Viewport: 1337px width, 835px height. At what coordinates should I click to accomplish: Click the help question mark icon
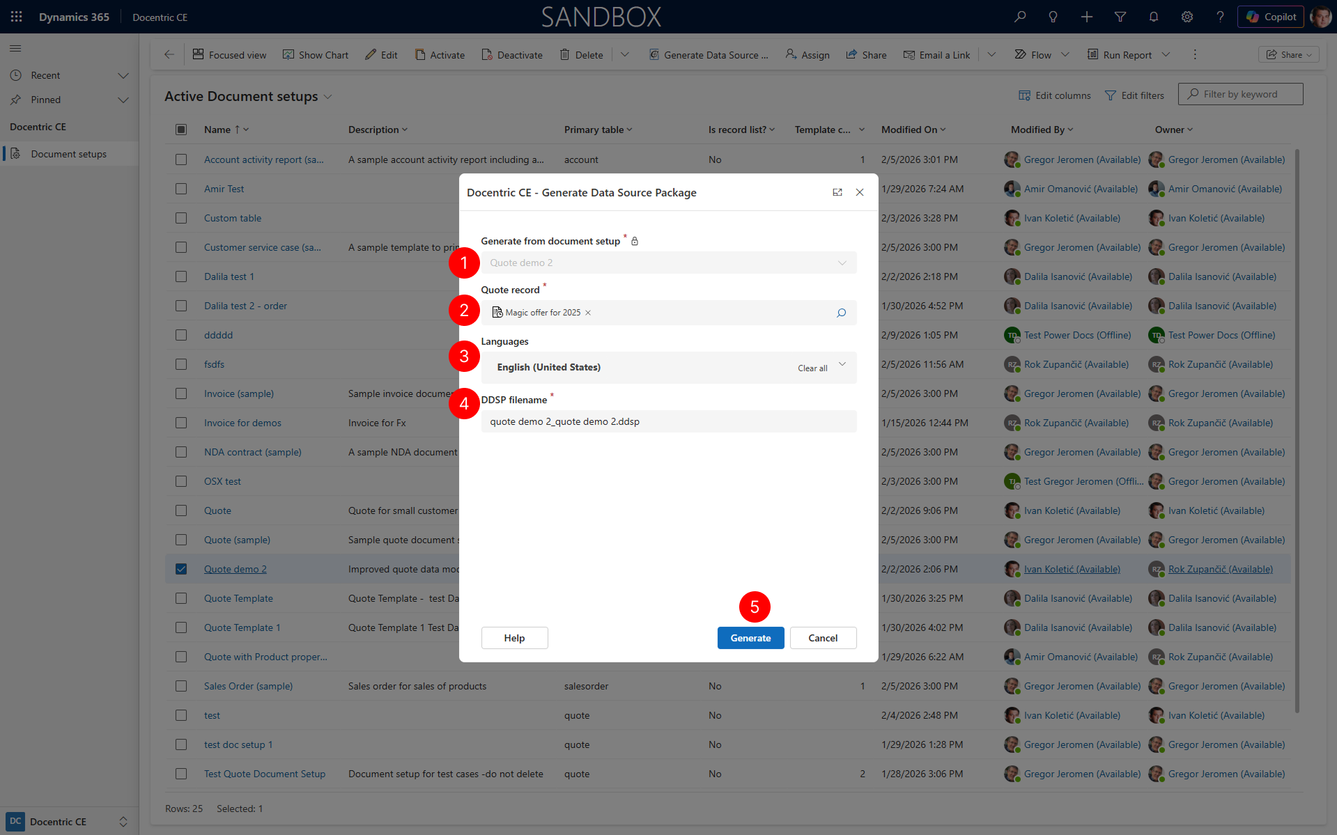point(1220,17)
